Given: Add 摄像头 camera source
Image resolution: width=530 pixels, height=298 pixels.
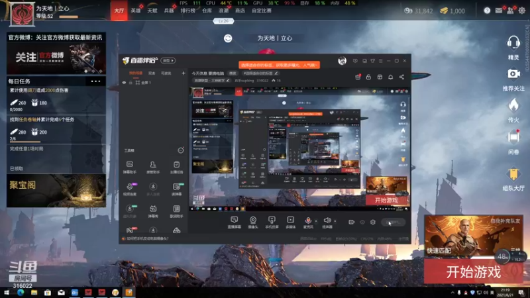Looking at the screenshot, I should pyautogui.click(x=253, y=223).
